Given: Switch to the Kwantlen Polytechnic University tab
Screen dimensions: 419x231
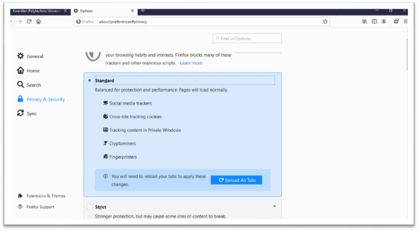Looking at the screenshot, I should coord(40,11).
